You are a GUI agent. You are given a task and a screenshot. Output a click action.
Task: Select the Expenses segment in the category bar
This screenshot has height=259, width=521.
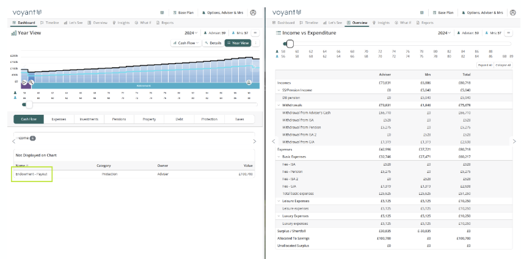(59, 119)
